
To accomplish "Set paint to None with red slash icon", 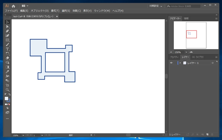I will [9, 104].
